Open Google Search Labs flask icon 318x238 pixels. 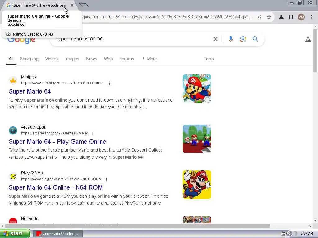pos(308,39)
